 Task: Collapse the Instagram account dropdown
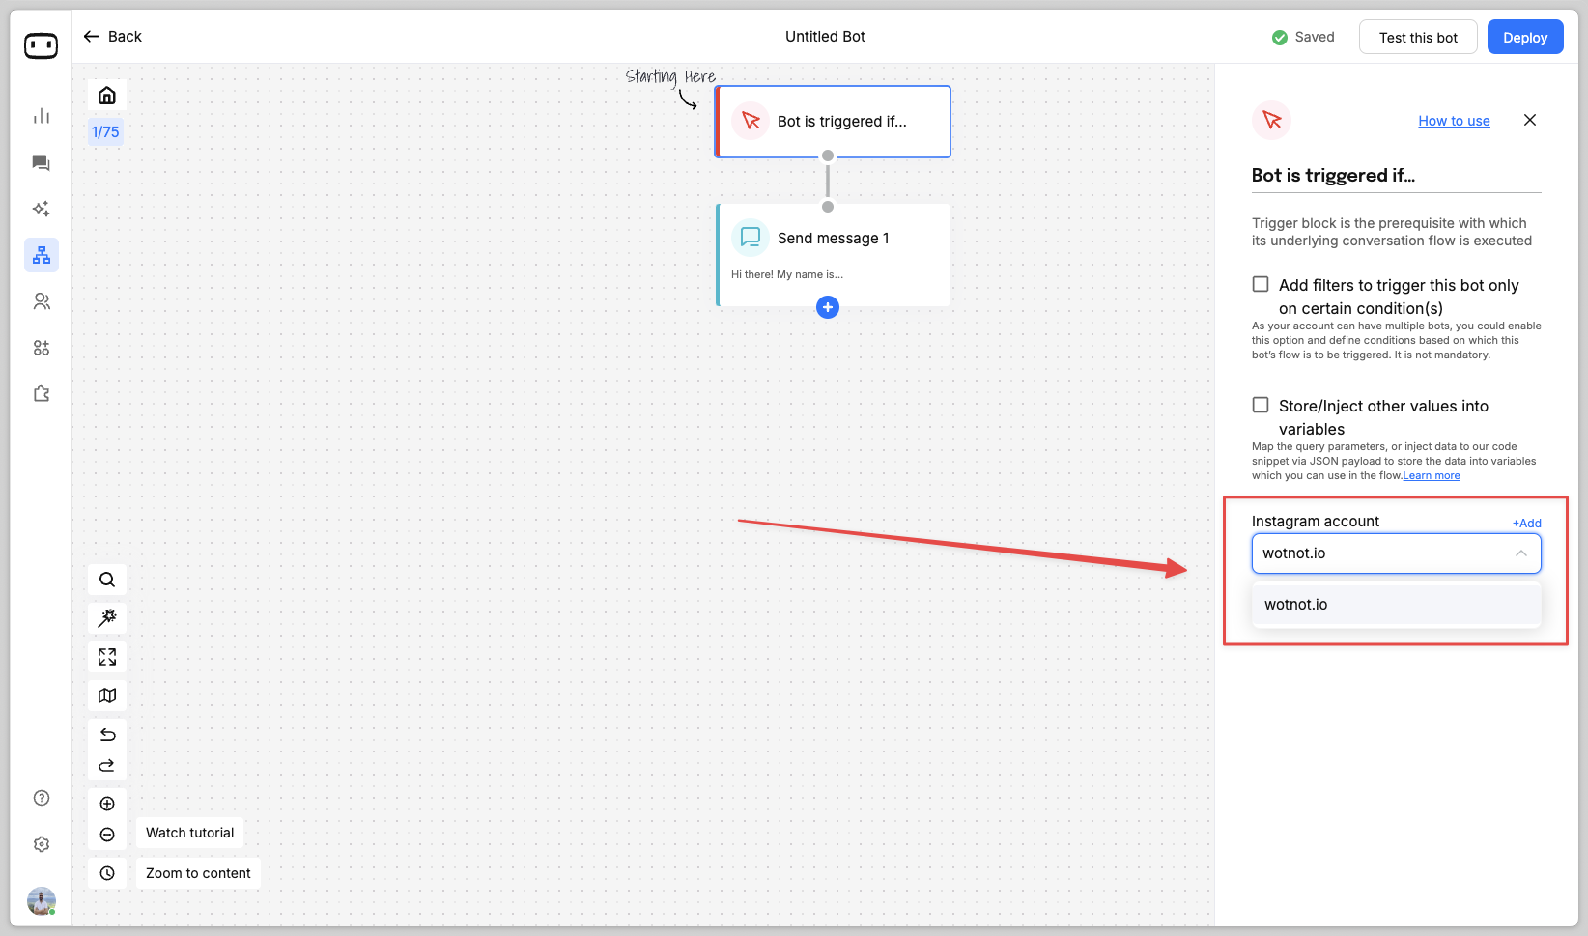1520,553
